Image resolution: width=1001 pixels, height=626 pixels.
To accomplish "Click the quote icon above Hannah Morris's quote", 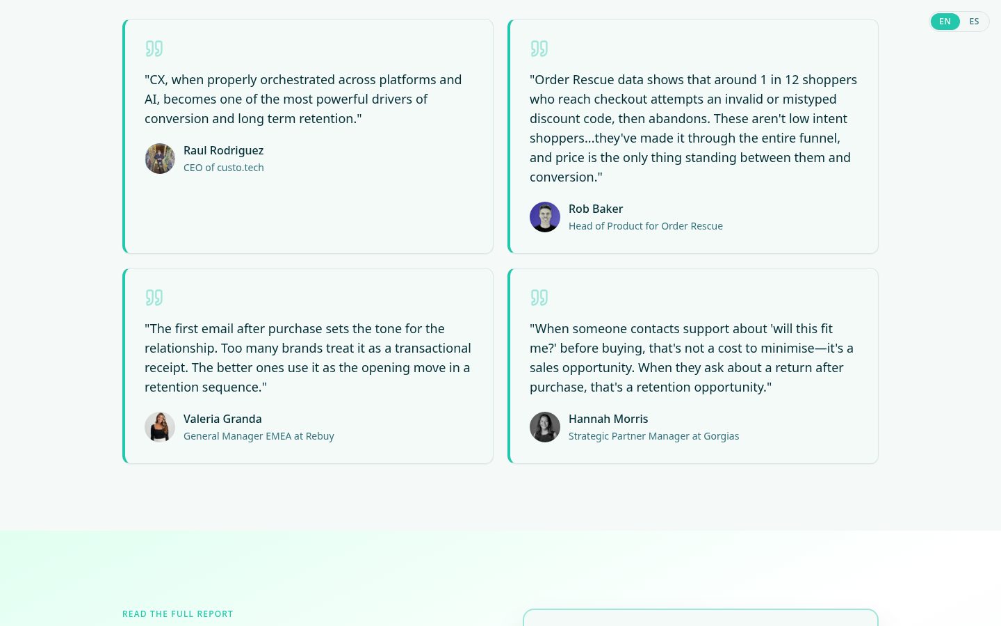I will tap(539, 298).
